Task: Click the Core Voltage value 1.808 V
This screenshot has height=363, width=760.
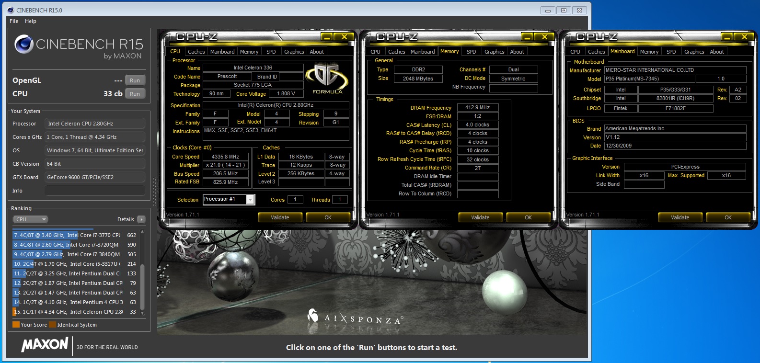Action: [x=286, y=94]
